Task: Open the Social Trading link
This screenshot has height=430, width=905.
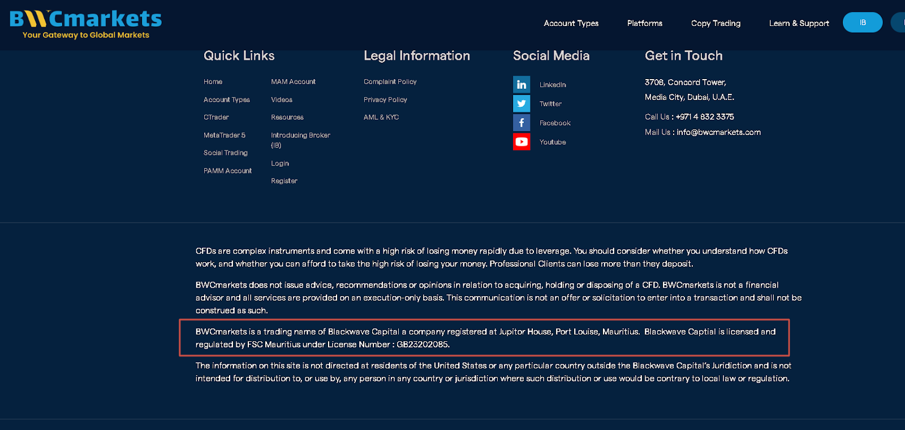Action: pos(226,153)
